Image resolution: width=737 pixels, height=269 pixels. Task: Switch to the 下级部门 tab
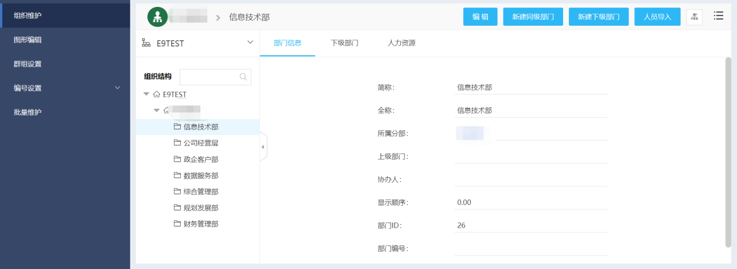(344, 43)
